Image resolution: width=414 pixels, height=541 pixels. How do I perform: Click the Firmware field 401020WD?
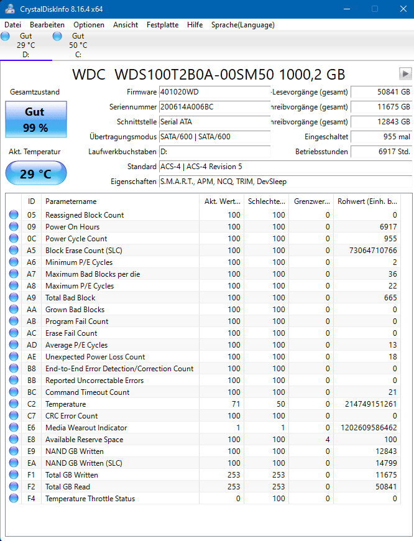coord(214,92)
